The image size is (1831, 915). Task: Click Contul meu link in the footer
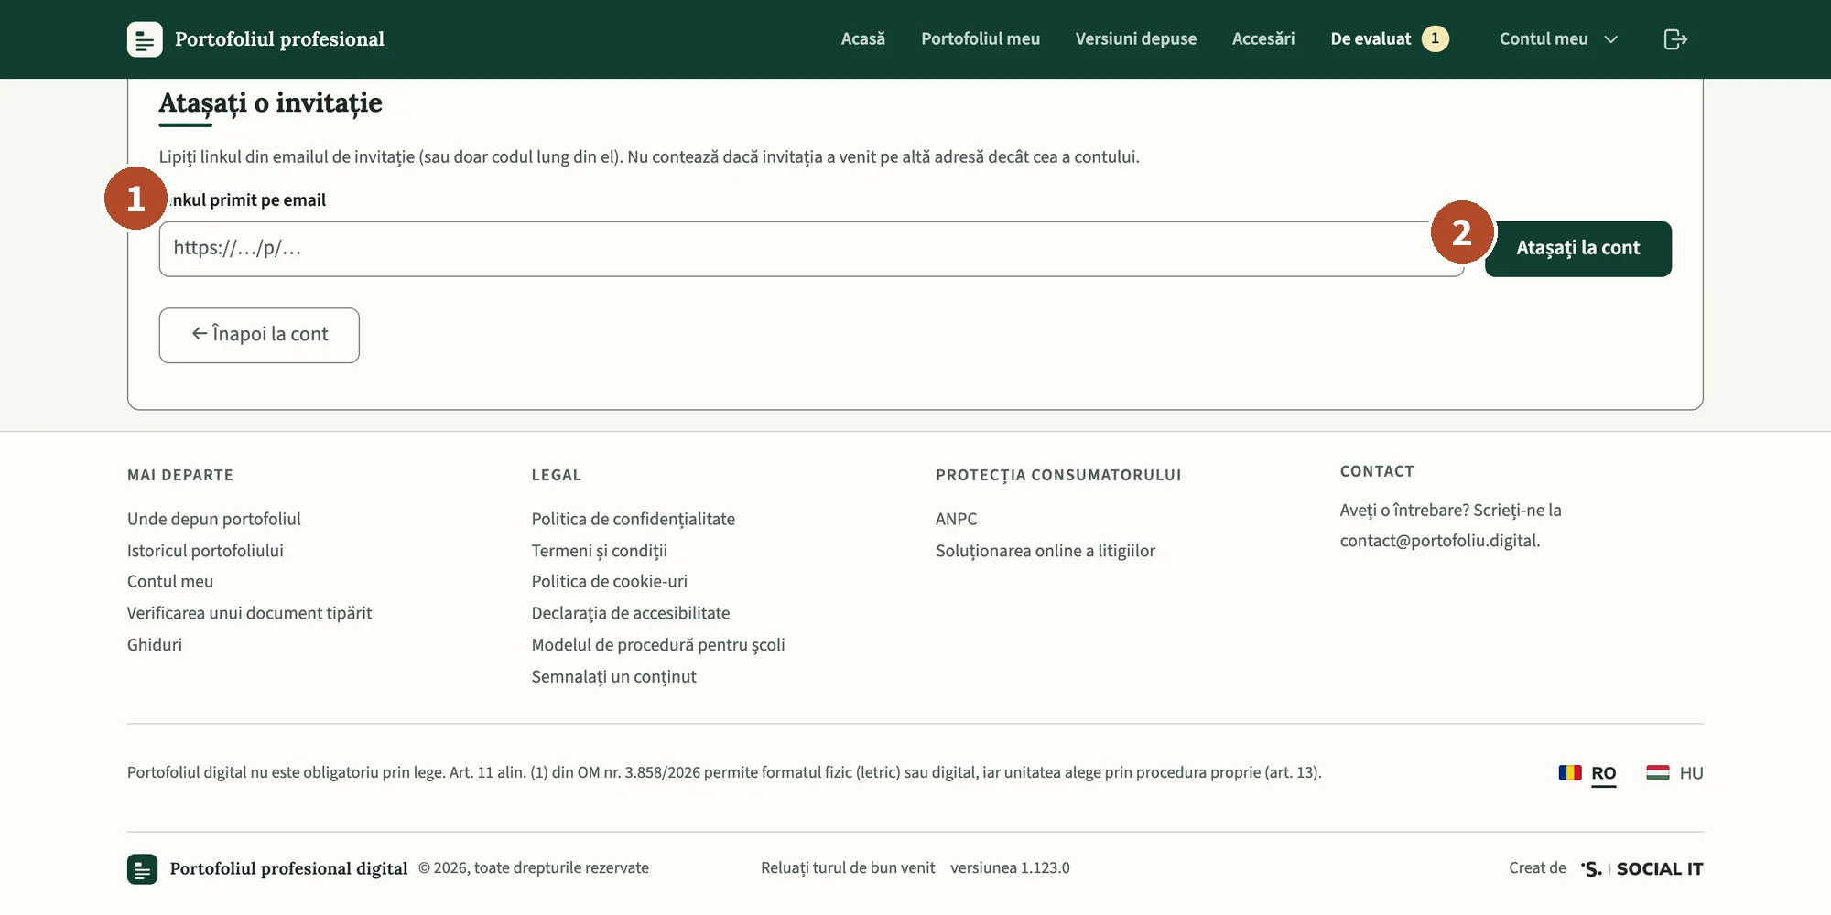pos(170,581)
